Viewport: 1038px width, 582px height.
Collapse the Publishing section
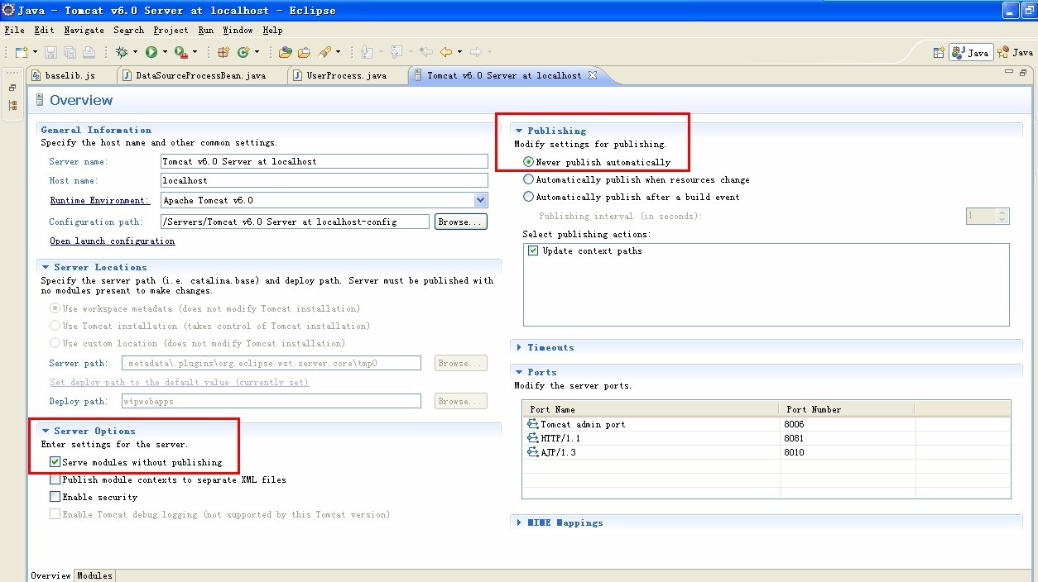pyautogui.click(x=519, y=131)
